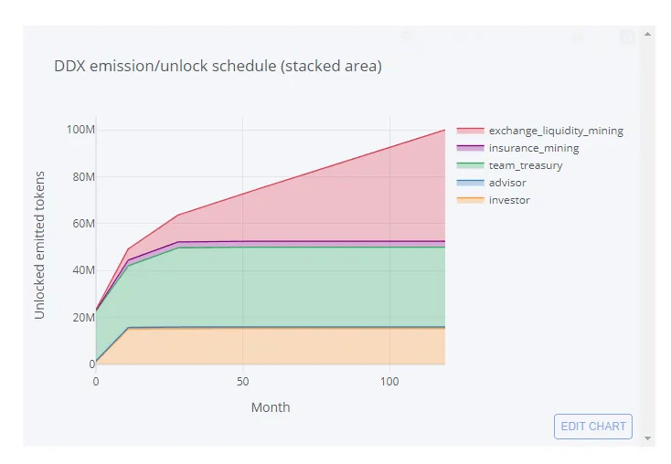Click the 60M y-axis tick label
Image resolution: width=671 pixels, height=464 pixels.
click(x=83, y=224)
